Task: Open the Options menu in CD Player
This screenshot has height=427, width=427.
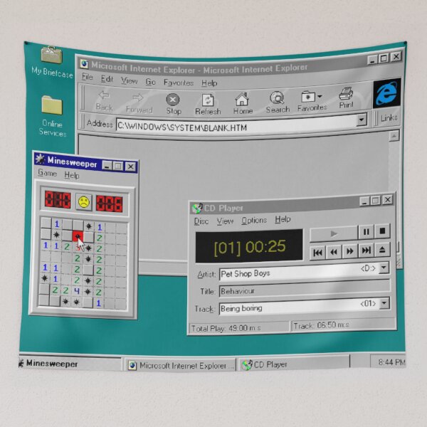Action: pyautogui.click(x=254, y=220)
